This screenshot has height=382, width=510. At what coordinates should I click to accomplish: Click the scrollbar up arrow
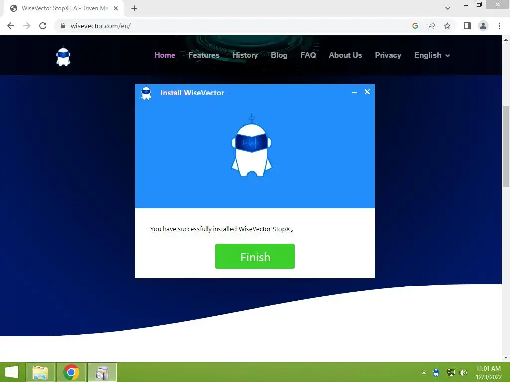(x=506, y=40)
